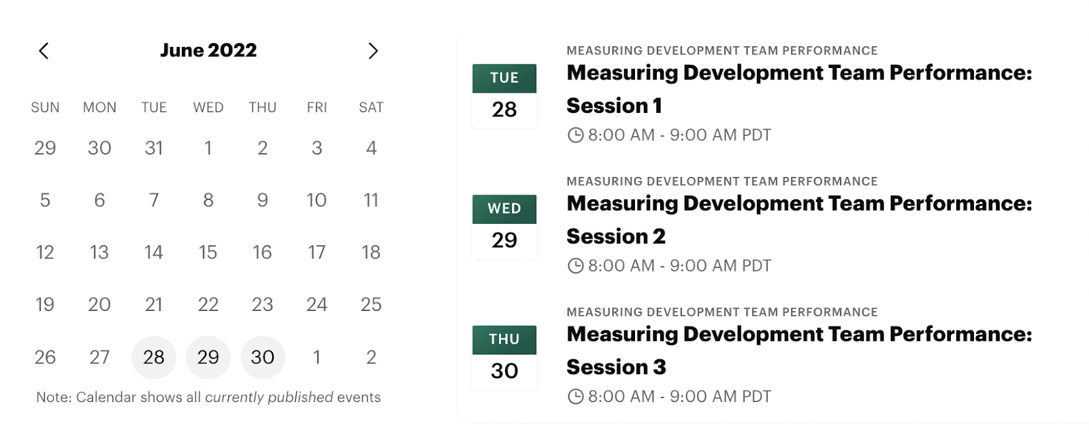Go to previous month with left arrow

click(44, 51)
